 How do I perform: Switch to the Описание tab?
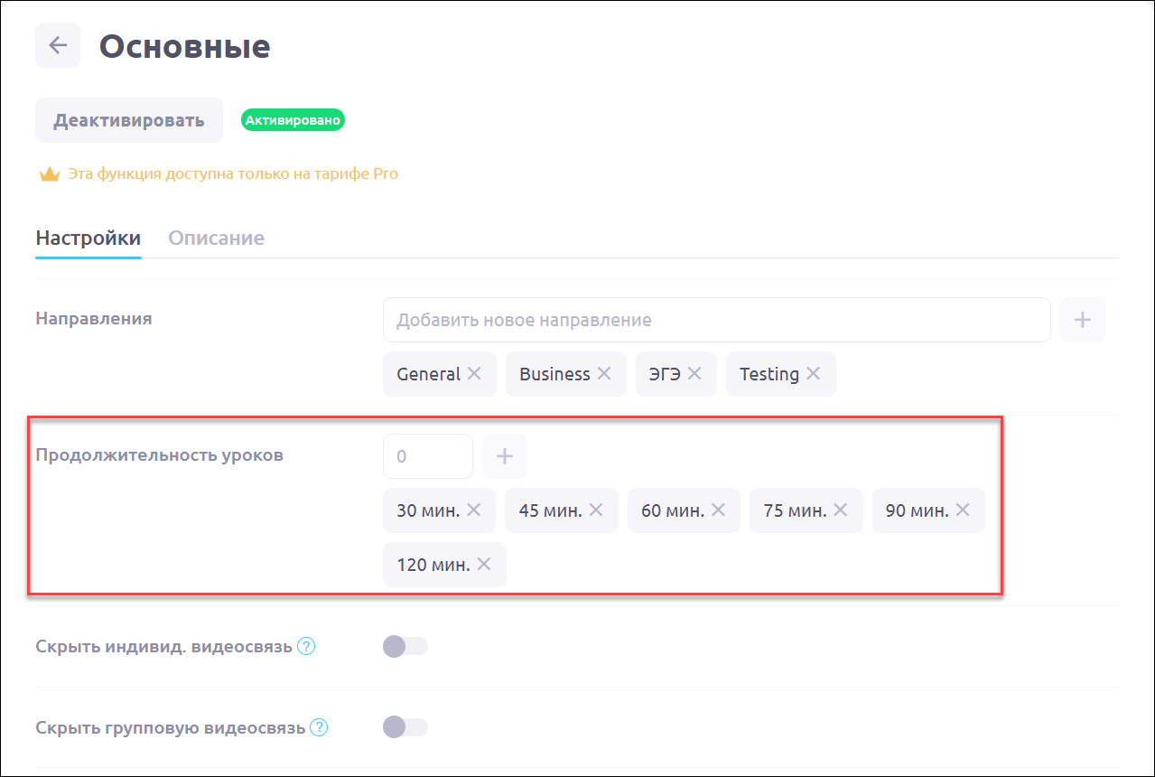coord(217,239)
